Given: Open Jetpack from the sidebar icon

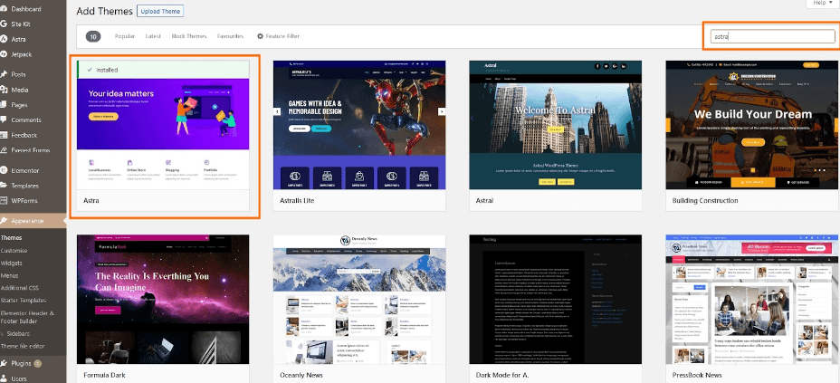Looking at the screenshot, I should (x=4, y=55).
